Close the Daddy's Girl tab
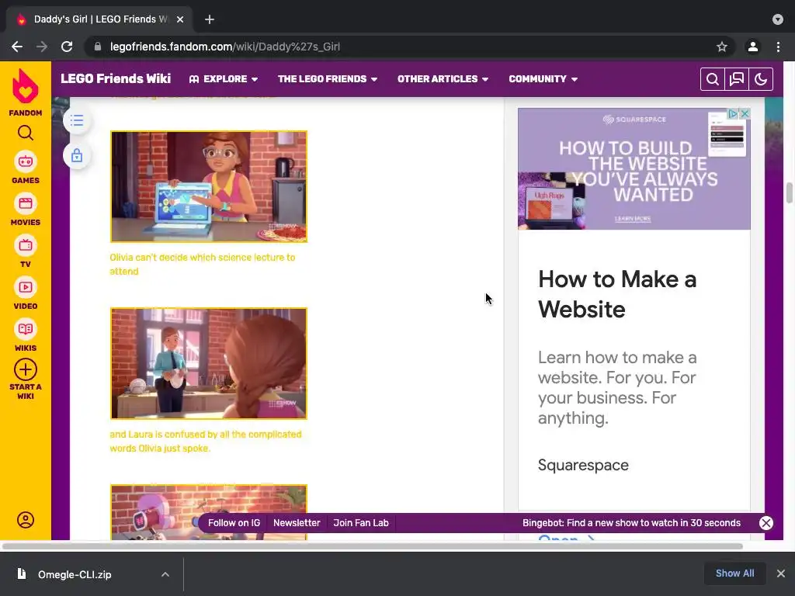795x596 pixels. coord(180,19)
